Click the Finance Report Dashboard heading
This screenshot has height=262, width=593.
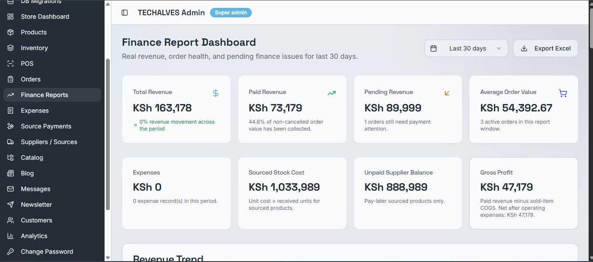point(189,42)
